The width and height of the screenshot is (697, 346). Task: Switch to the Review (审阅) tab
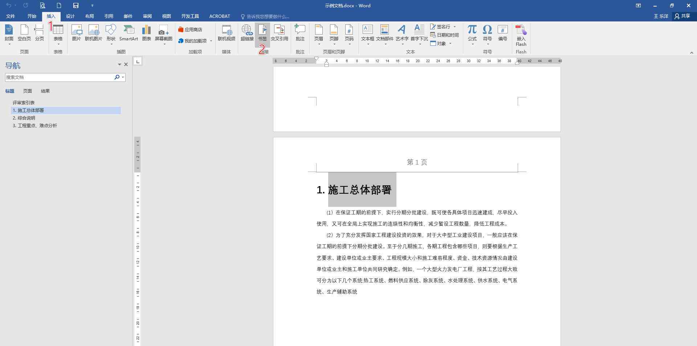[147, 16]
